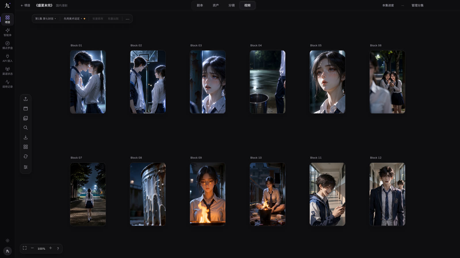
Task: Click zoom in plus button
Action: coord(51,248)
